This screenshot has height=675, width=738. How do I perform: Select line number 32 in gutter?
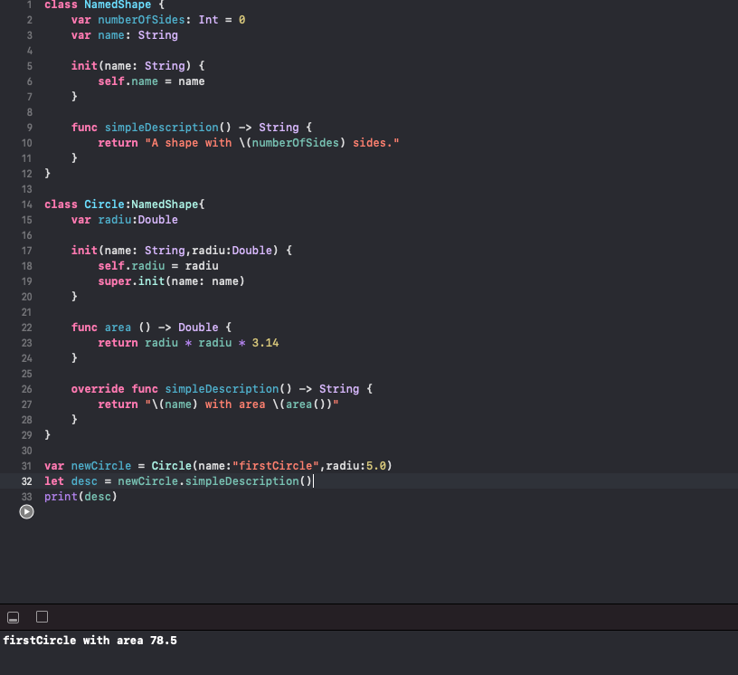point(27,481)
